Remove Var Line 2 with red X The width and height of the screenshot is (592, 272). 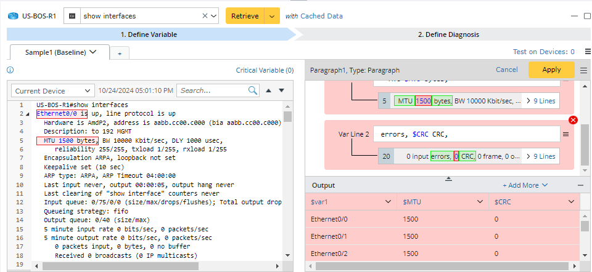(572, 120)
